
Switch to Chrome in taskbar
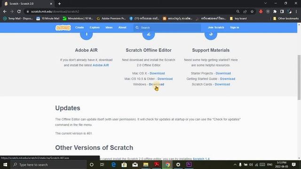pyautogui.click(x=167, y=165)
